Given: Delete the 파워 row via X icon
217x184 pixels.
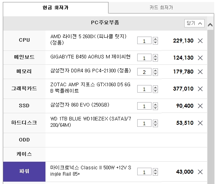Looking at the screenshot, I should point(200,172).
